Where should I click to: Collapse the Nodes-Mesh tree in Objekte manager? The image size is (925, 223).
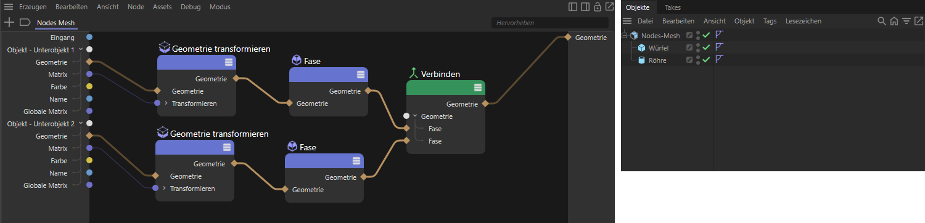click(625, 35)
